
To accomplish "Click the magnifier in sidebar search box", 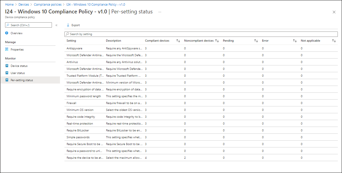I will (8, 25).
